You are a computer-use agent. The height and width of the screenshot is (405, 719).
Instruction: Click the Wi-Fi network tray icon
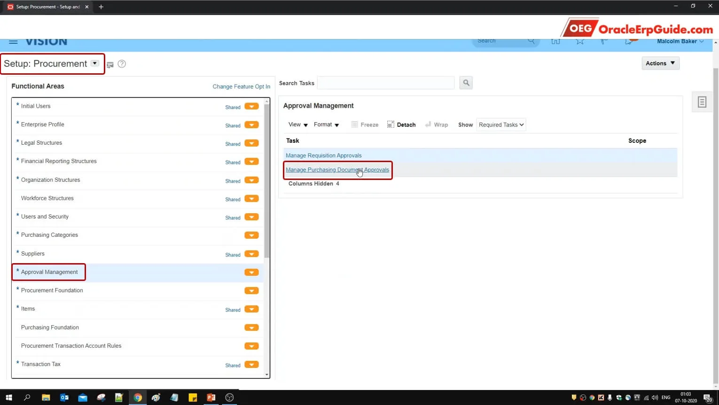click(647, 397)
